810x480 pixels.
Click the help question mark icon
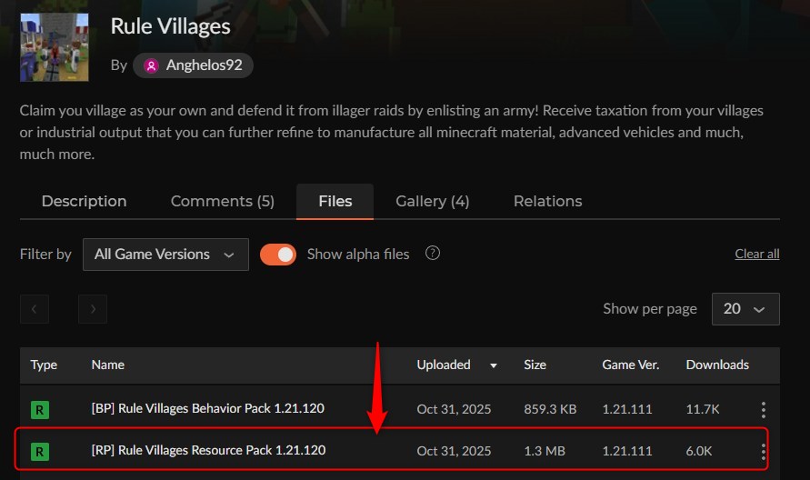tap(433, 253)
